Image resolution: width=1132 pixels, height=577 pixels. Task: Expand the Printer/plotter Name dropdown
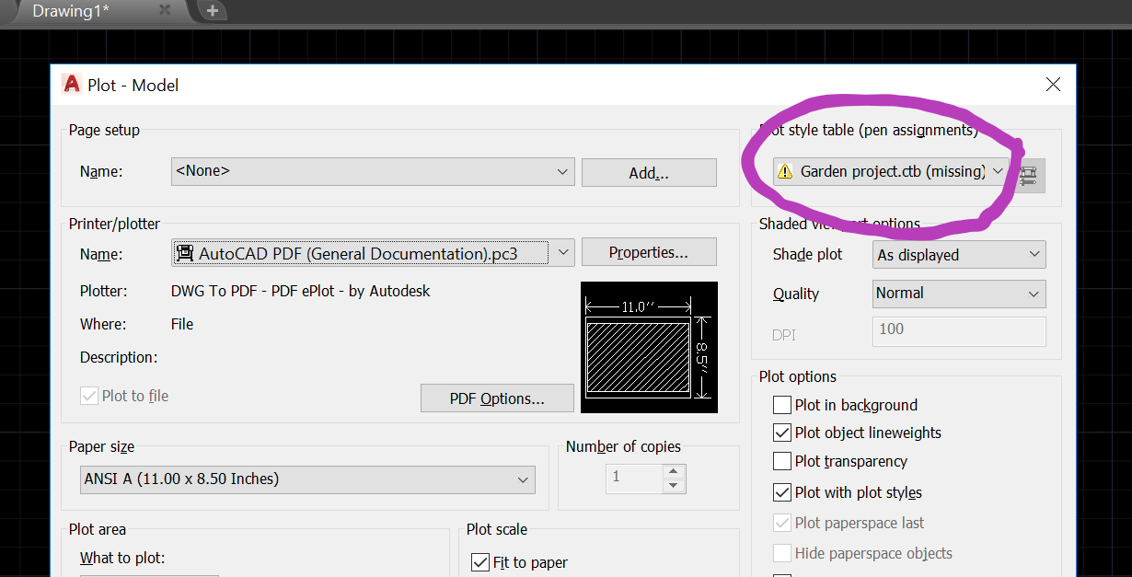373,253
